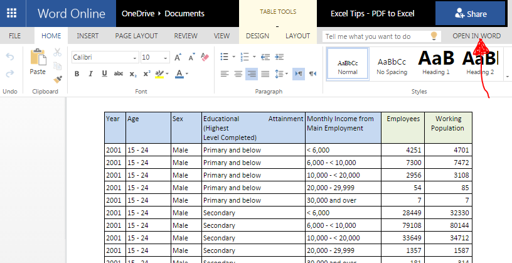Toggle Bold formatting

pyautogui.click(x=77, y=74)
